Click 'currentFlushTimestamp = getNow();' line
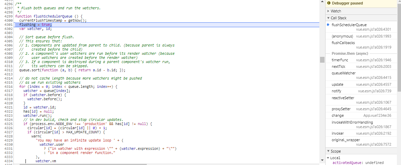This screenshot has width=401, height=165. pyautogui.click(x=53, y=21)
